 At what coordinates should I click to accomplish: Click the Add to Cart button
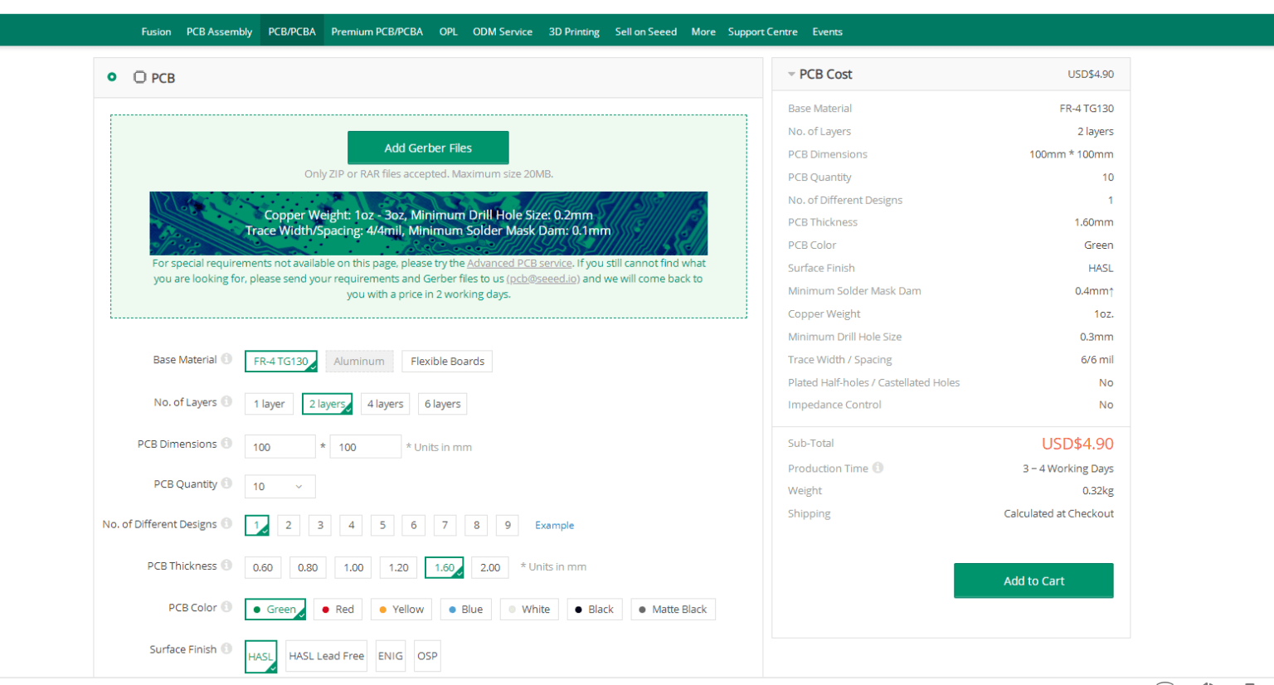click(x=1033, y=581)
